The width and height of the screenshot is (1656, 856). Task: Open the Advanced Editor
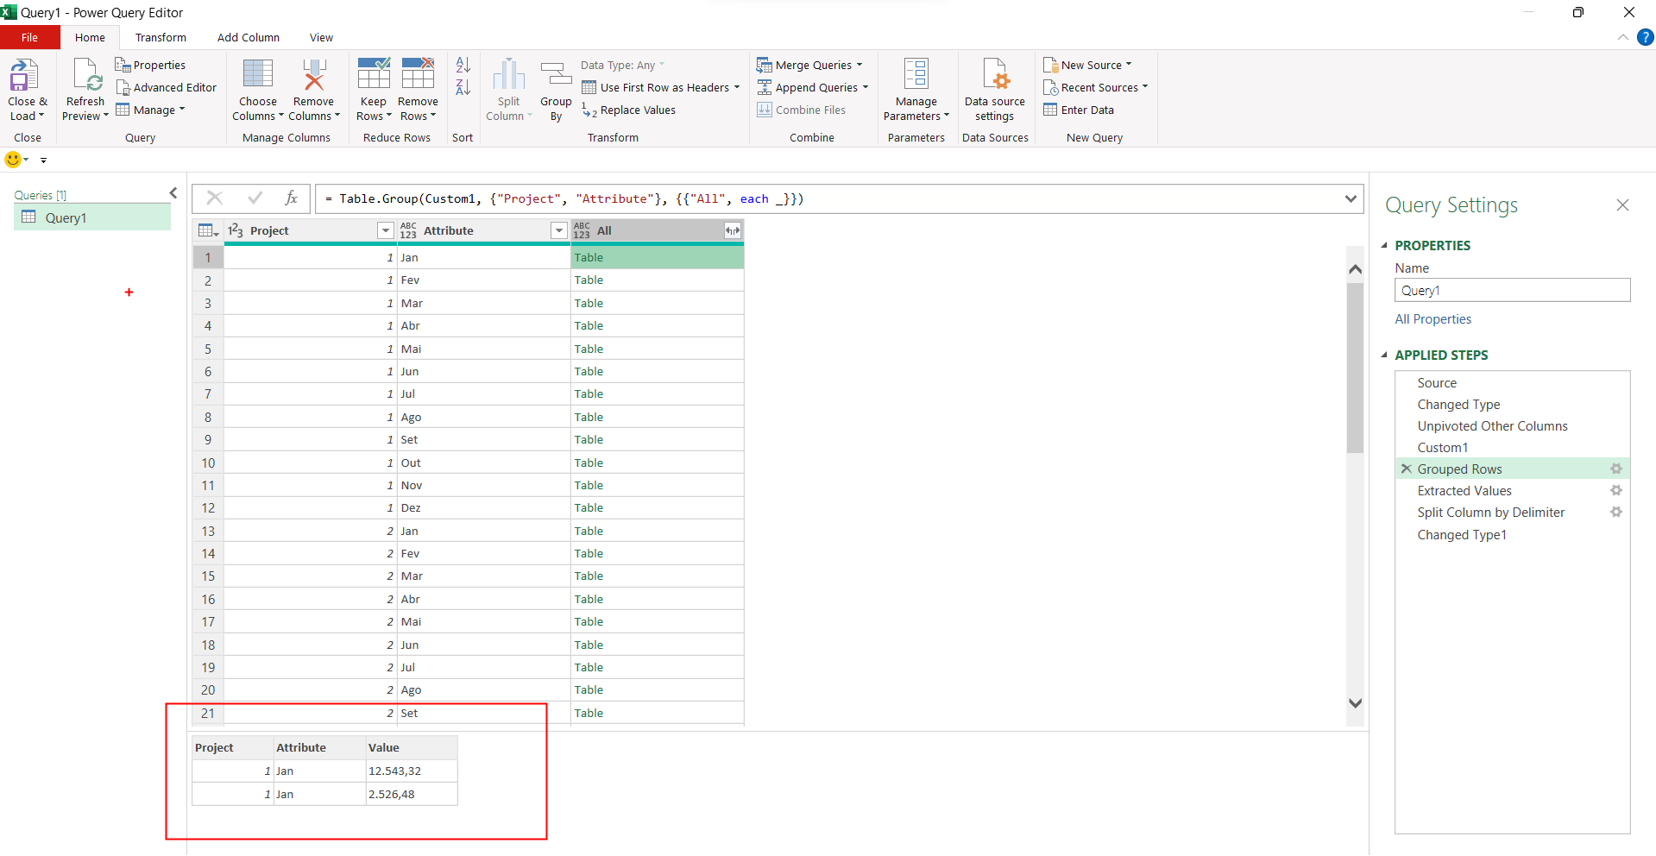click(167, 87)
